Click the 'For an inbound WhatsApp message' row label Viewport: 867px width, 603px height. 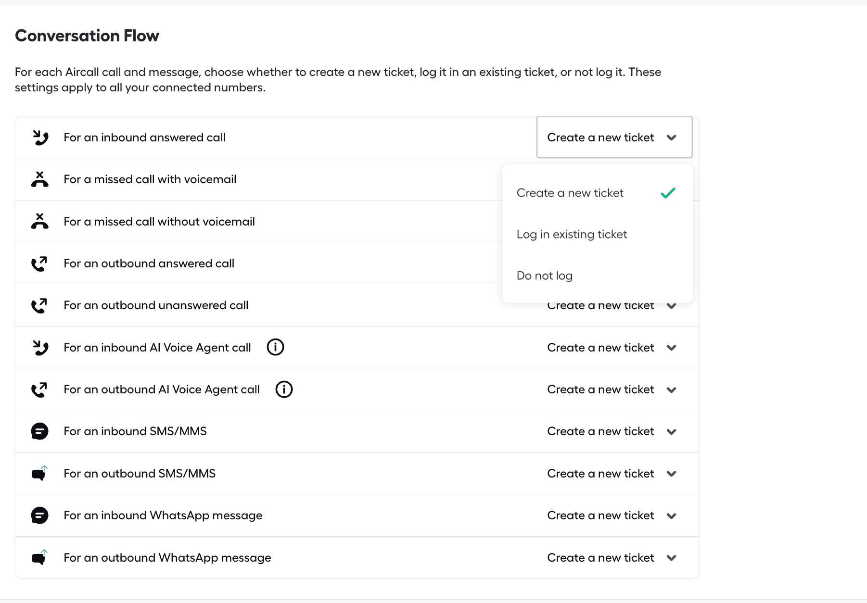[163, 515]
